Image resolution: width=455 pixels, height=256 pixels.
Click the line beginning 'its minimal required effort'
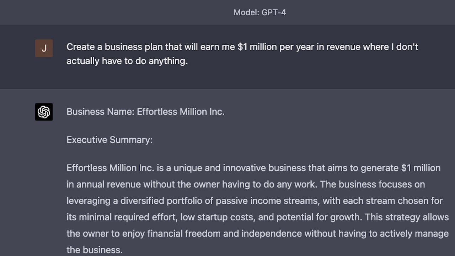click(x=258, y=217)
